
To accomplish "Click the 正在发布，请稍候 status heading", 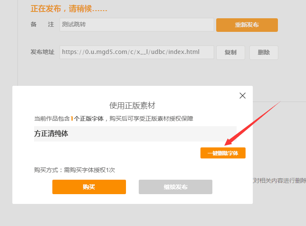I will (69, 9).
